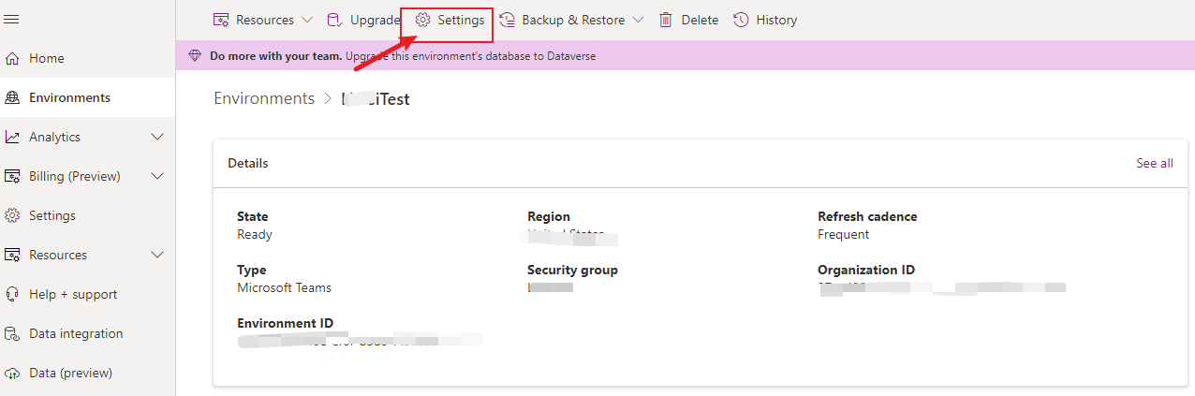Image resolution: width=1195 pixels, height=396 pixels.
Task: Click the History toolbar button
Action: [765, 20]
